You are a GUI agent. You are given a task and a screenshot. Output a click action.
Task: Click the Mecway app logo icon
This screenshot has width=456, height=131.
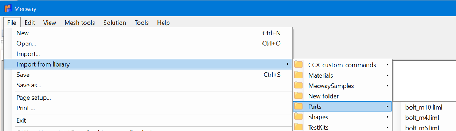(8, 9)
